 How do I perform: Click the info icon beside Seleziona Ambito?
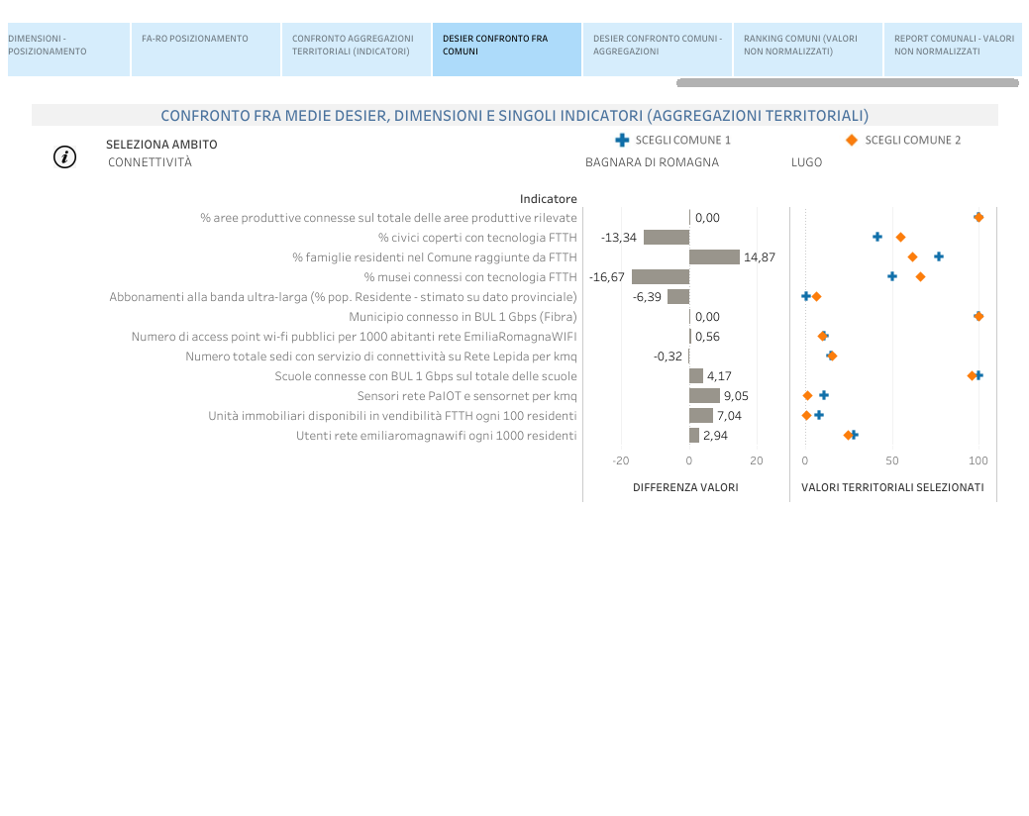[x=65, y=156]
